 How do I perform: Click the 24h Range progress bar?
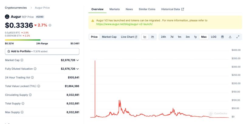coord(42,40)
